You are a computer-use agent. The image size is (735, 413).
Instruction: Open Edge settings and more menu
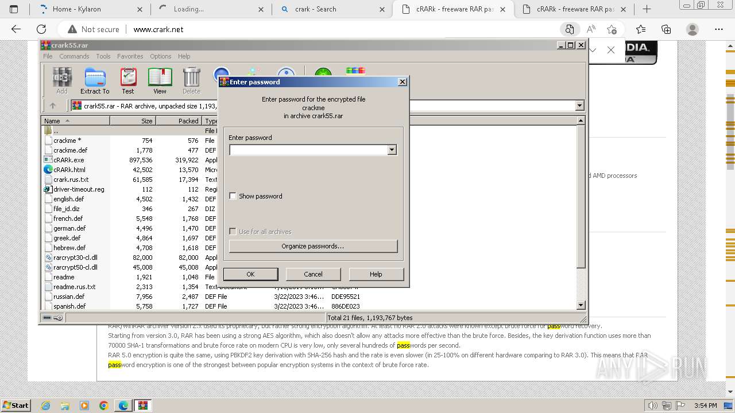(x=719, y=29)
